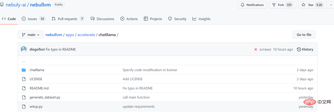This screenshot has width=334, height=112.
Task: View commit History
Action: pos(305,50)
